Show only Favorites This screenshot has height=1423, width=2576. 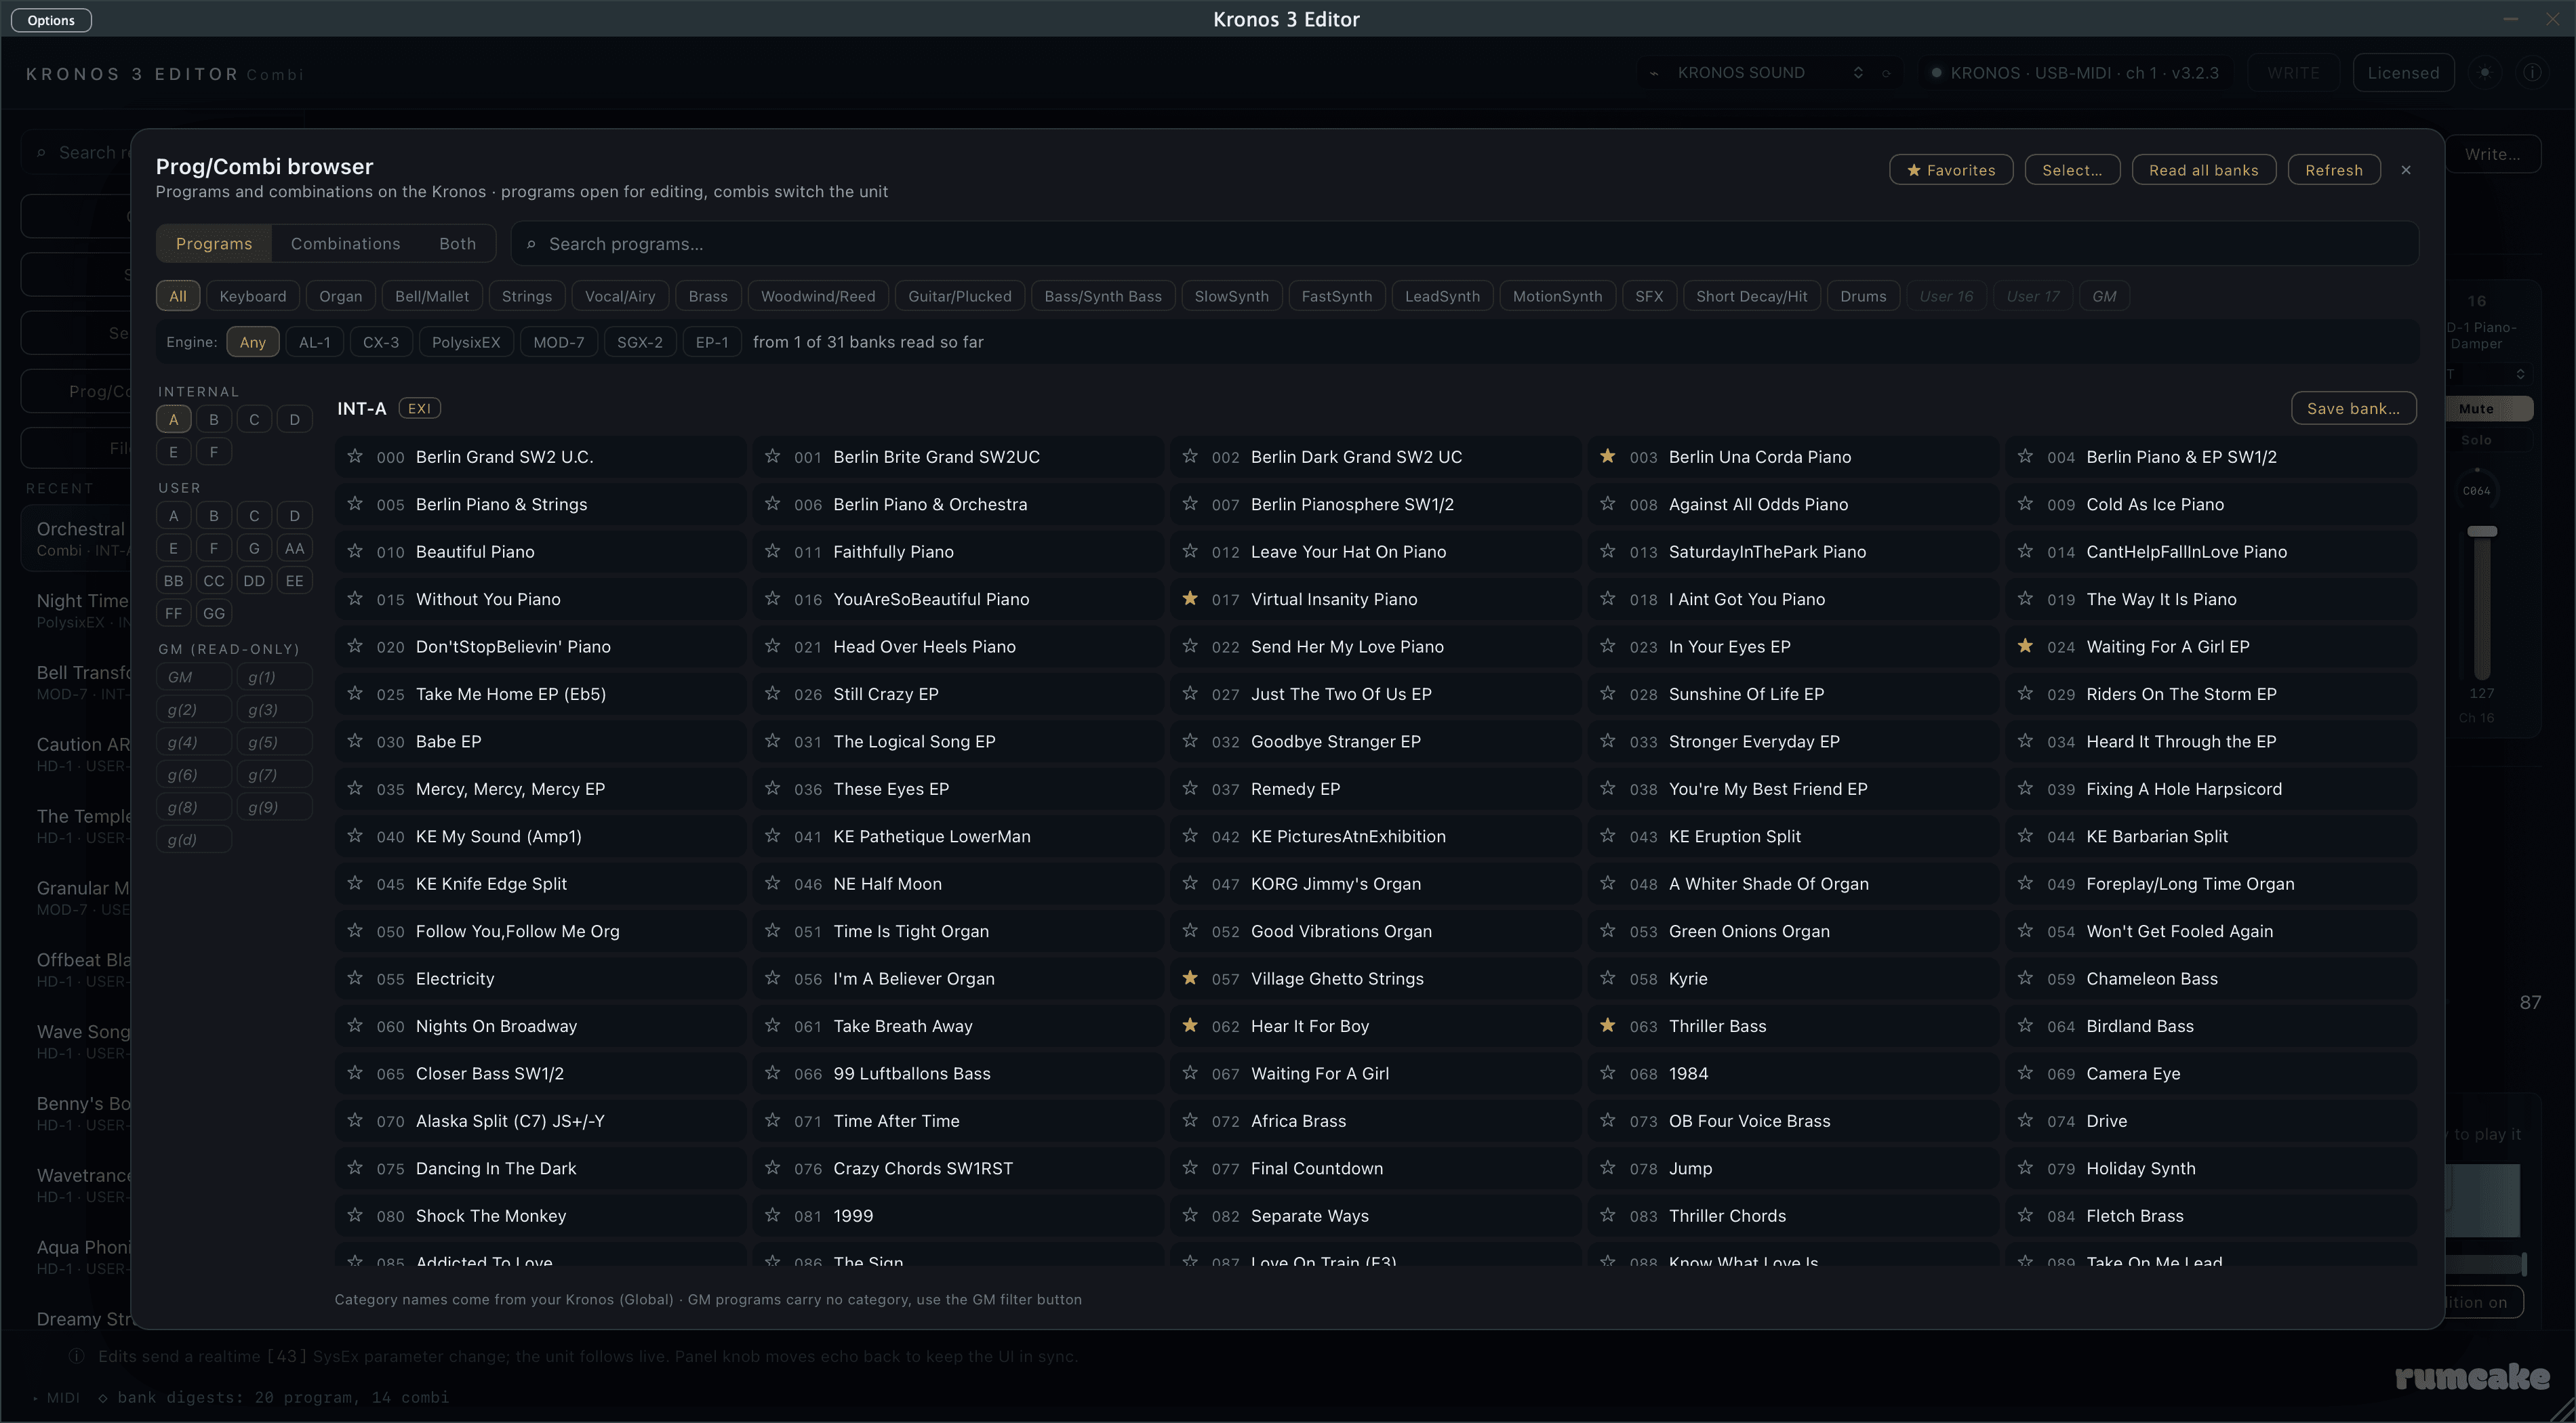point(1950,170)
